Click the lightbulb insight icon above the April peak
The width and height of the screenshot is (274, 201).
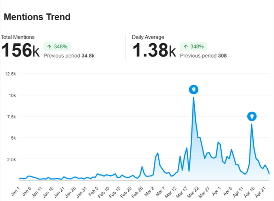(252, 117)
